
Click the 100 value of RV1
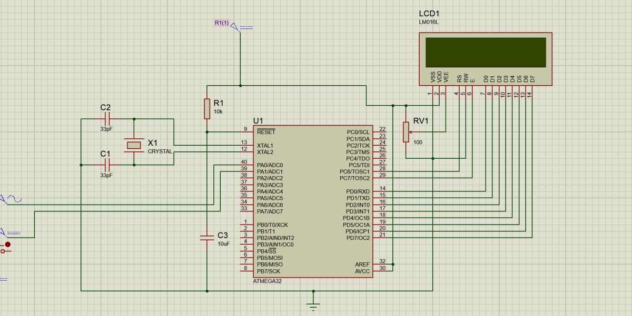point(418,142)
